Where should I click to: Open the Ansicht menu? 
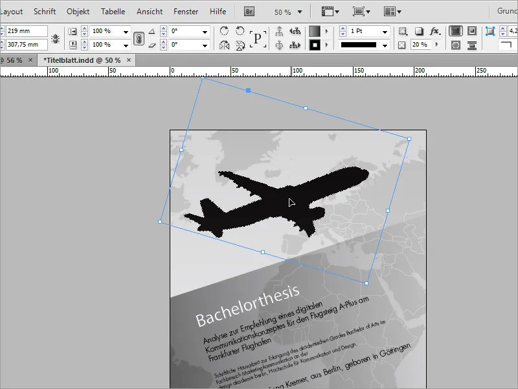click(x=150, y=12)
